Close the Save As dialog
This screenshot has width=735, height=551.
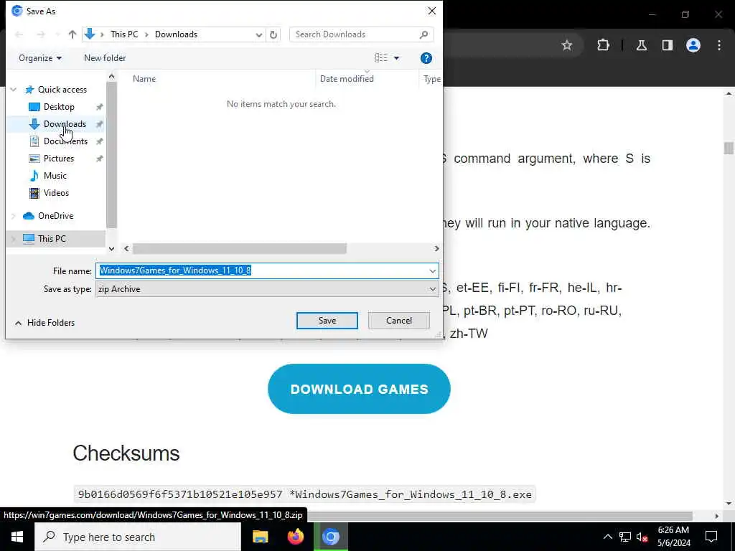coord(431,11)
